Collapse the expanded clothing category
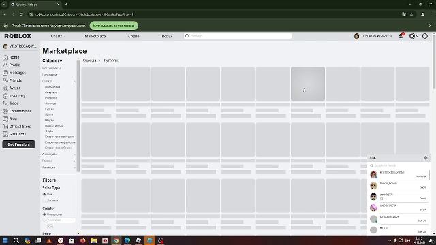Screen dimensions: 436x245 [74, 82]
